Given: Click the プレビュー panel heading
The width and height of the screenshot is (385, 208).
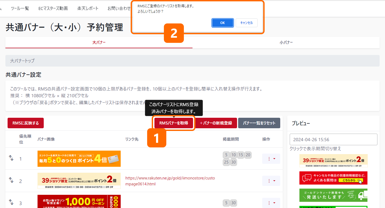Looking at the screenshot, I should pyautogui.click(x=301, y=123).
